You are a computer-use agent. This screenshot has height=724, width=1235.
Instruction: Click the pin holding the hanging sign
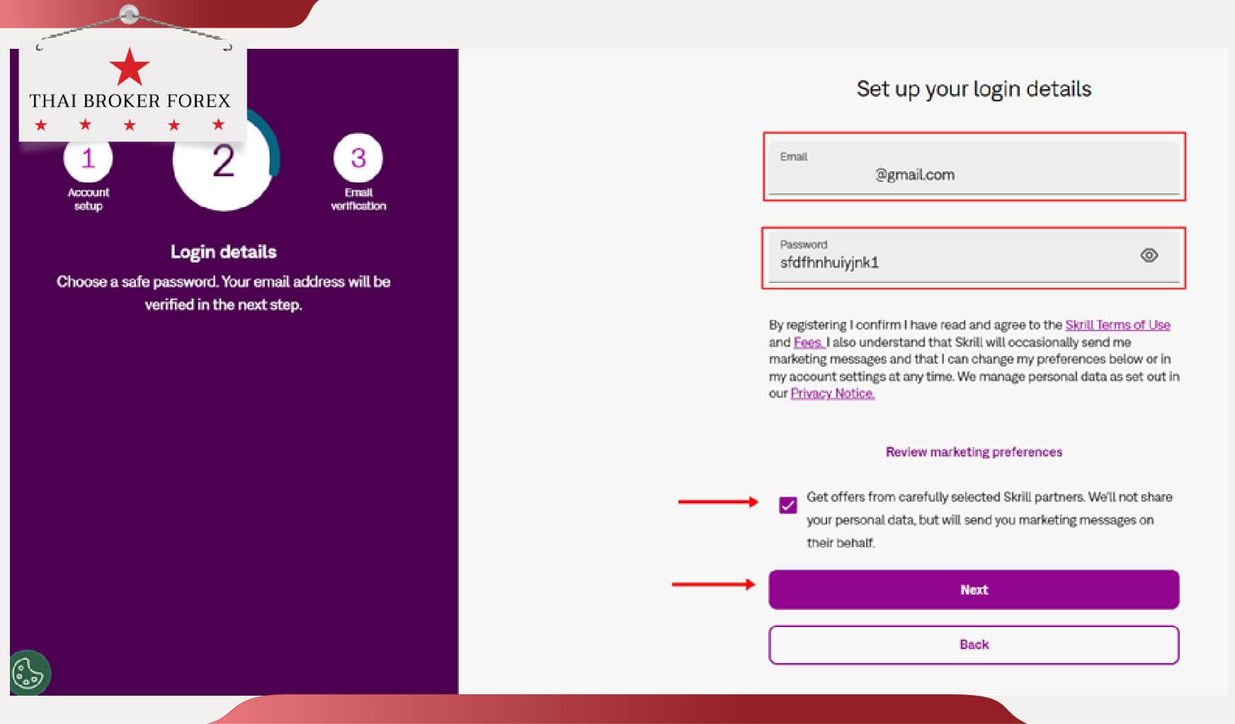pos(129,13)
